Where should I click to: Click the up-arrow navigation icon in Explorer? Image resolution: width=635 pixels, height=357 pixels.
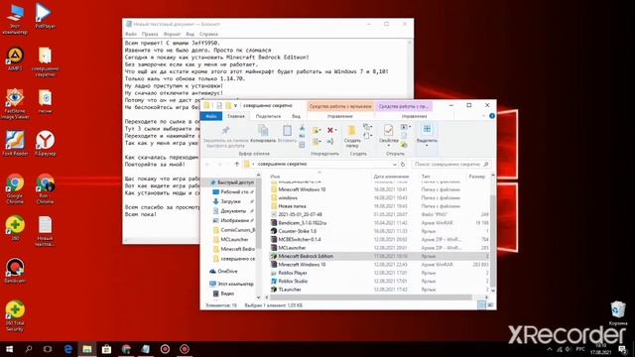tap(237, 165)
